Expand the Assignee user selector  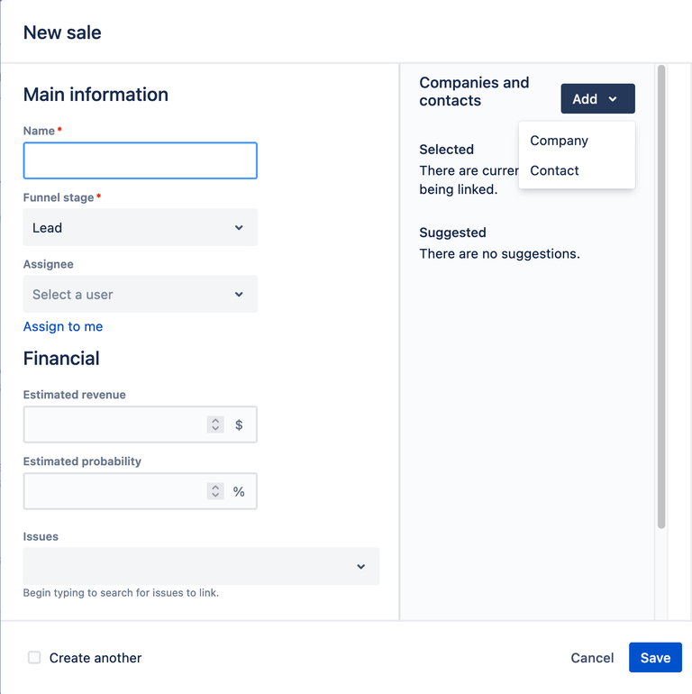[140, 295]
